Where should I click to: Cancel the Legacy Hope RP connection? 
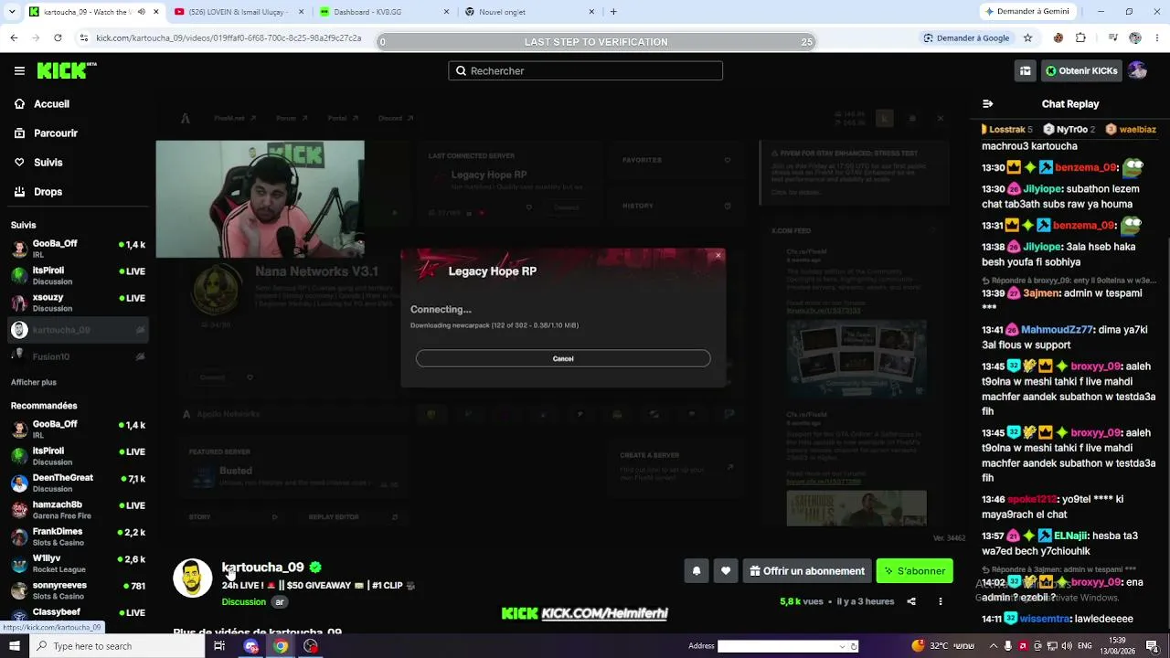(563, 358)
